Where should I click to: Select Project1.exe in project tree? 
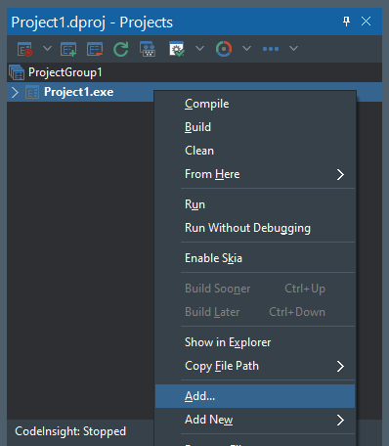click(79, 92)
